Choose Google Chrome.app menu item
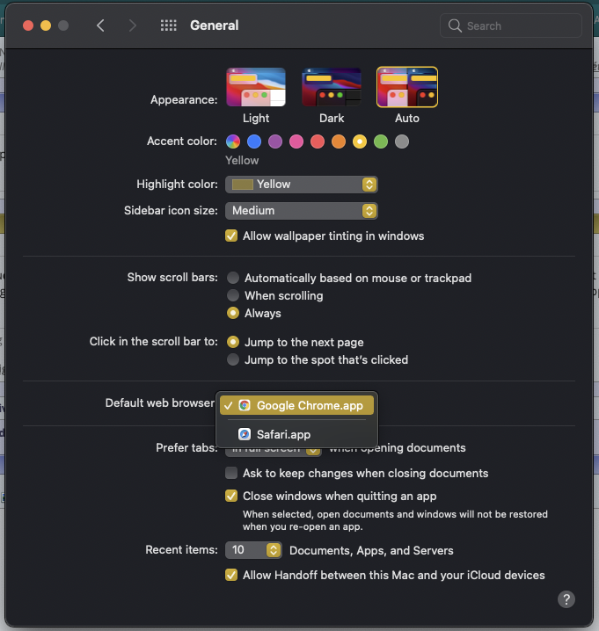Viewport: 599px width, 631px height. [297, 405]
